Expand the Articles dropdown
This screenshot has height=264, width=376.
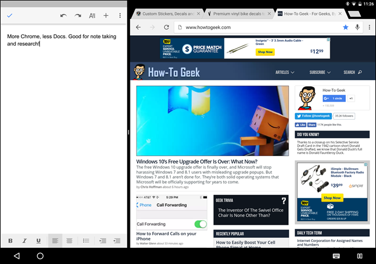click(285, 72)
